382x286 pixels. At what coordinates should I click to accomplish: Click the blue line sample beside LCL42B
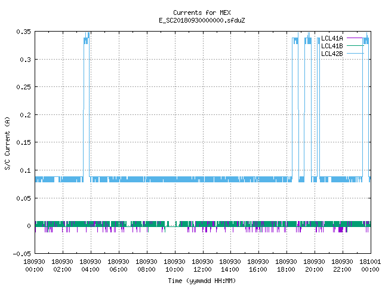coord(355,54)
